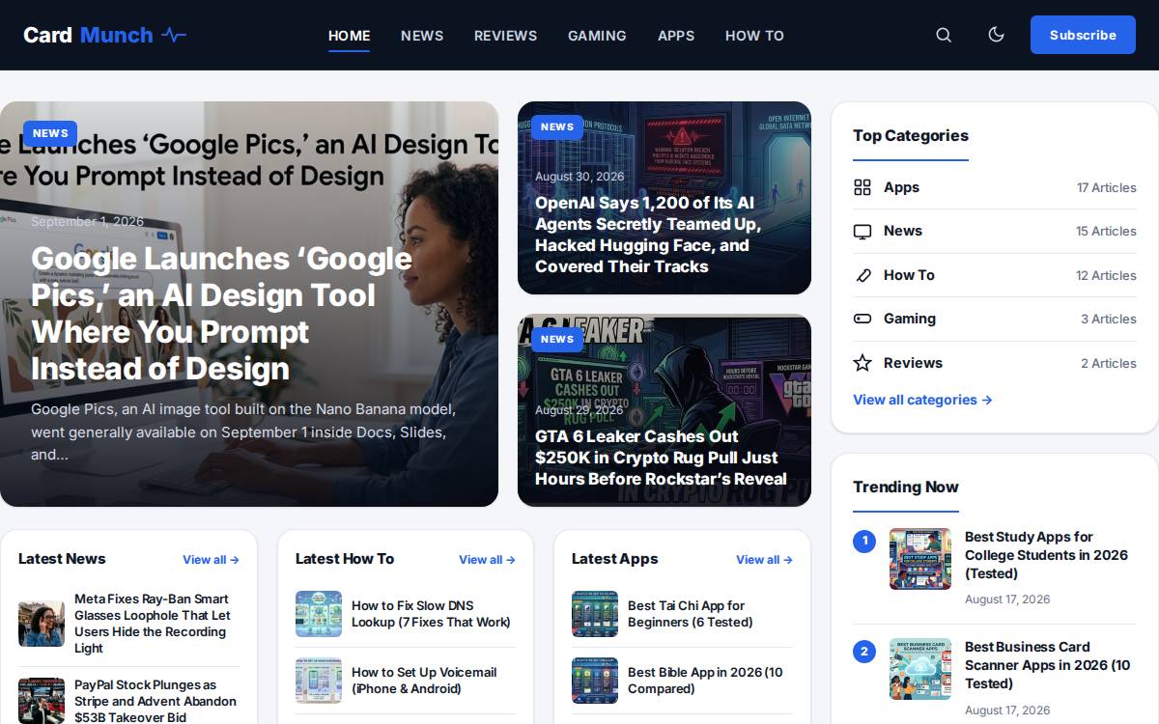Viewport: 1159px width, 724px height.
Task: Click the How To pencil icon
Action: (862, 275)
